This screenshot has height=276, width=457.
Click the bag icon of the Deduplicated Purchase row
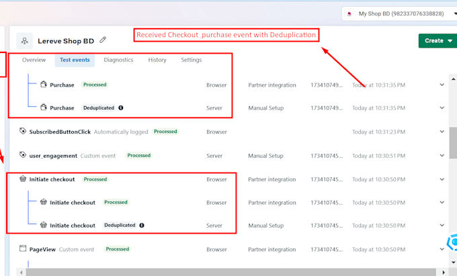(44, 107)
